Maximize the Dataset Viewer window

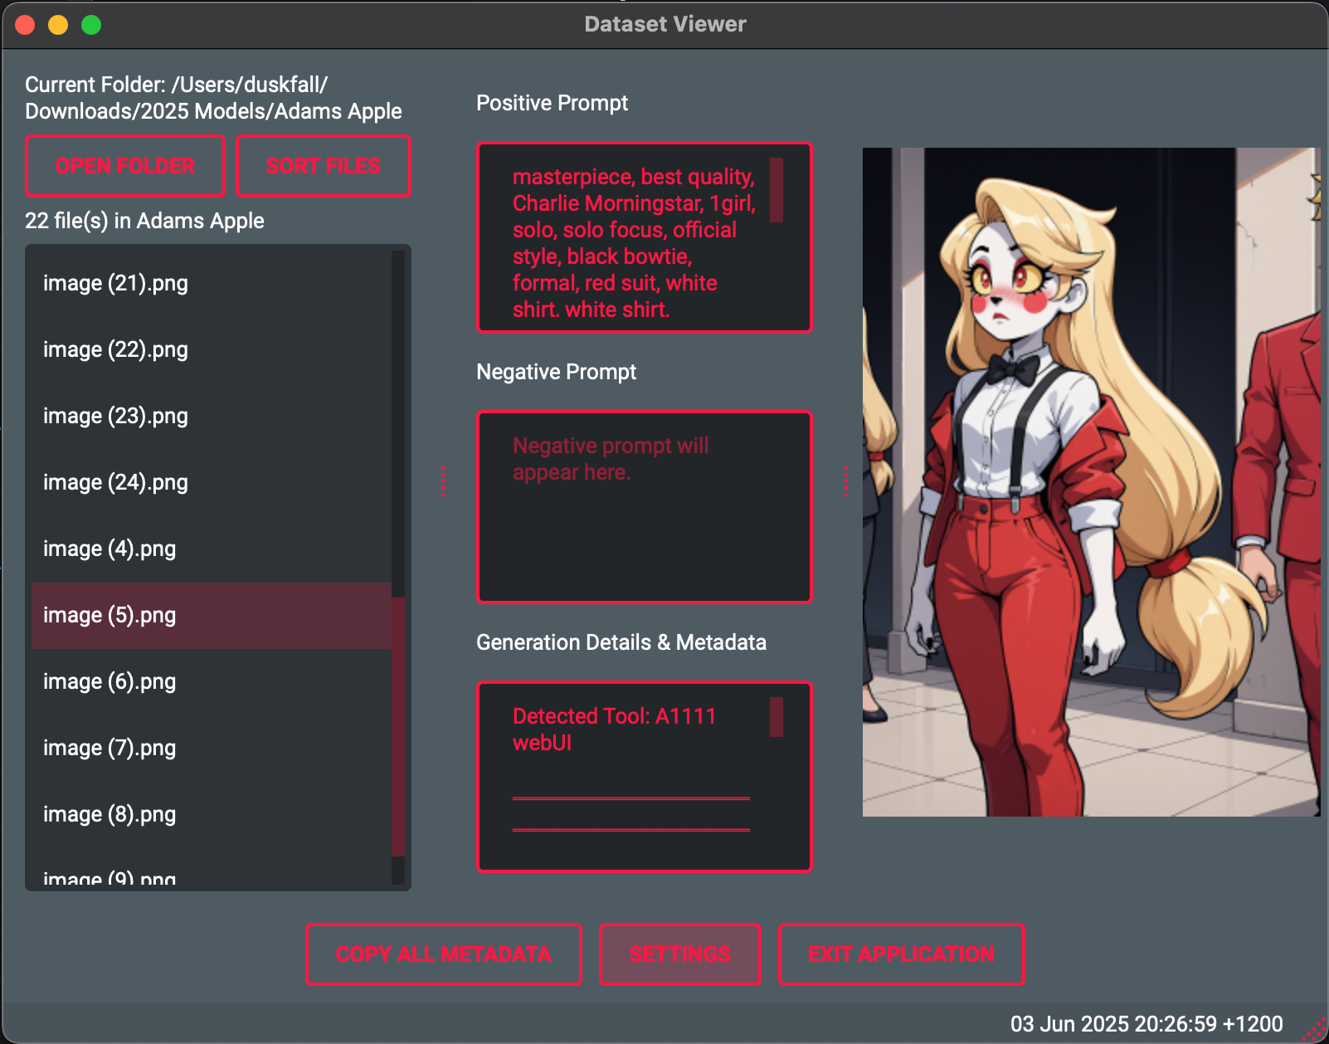tap(91, 25)
